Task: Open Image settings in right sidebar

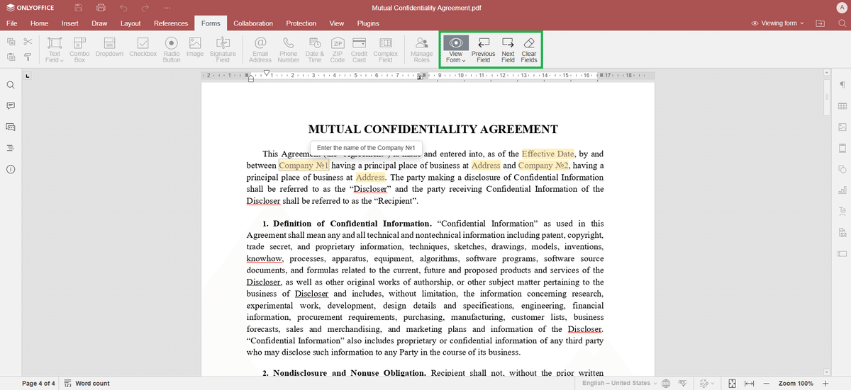Action: click(842, 127)
